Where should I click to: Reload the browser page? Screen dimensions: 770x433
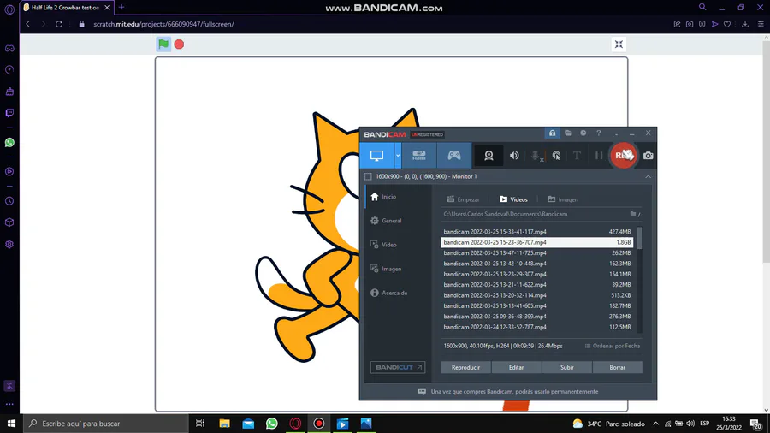pos(59,24)
